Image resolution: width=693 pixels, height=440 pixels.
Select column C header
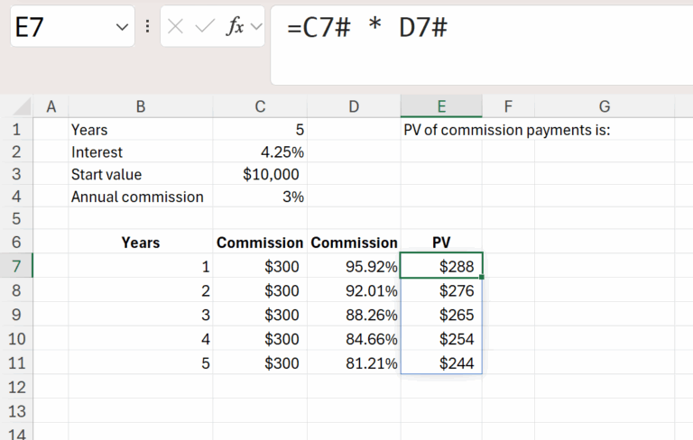260,106
